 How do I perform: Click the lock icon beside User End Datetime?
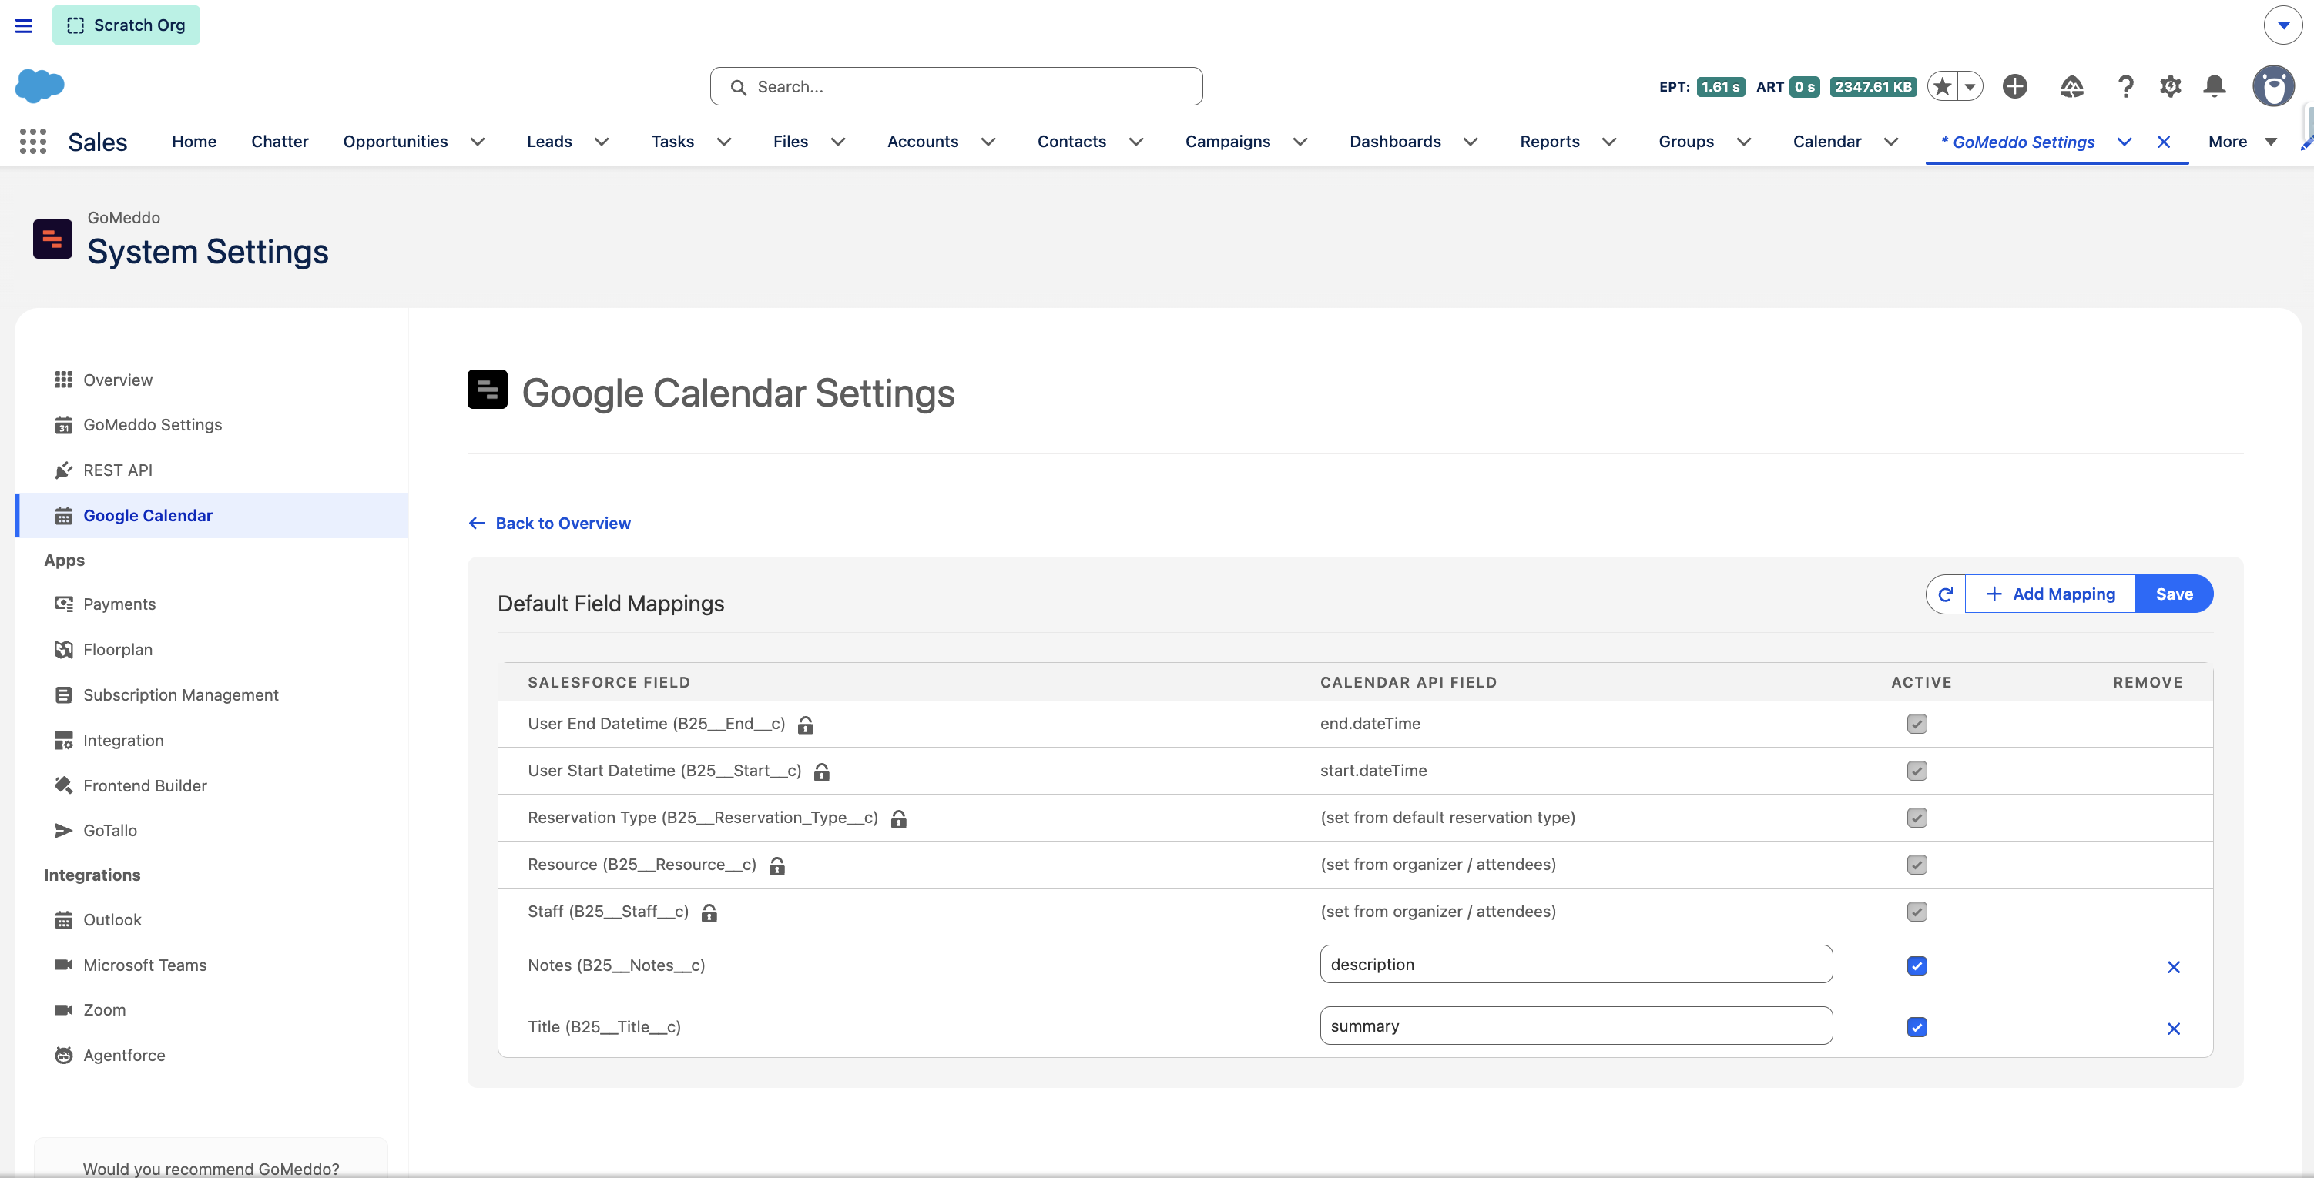[806, 725]
